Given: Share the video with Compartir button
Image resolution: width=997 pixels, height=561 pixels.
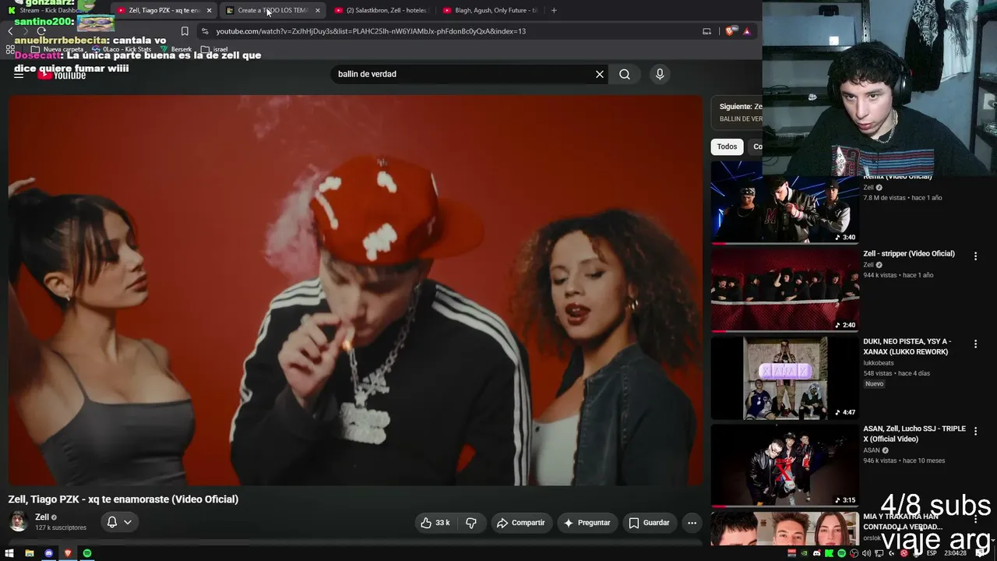Looking at the screenshot, I should click(x=521, y=523).
